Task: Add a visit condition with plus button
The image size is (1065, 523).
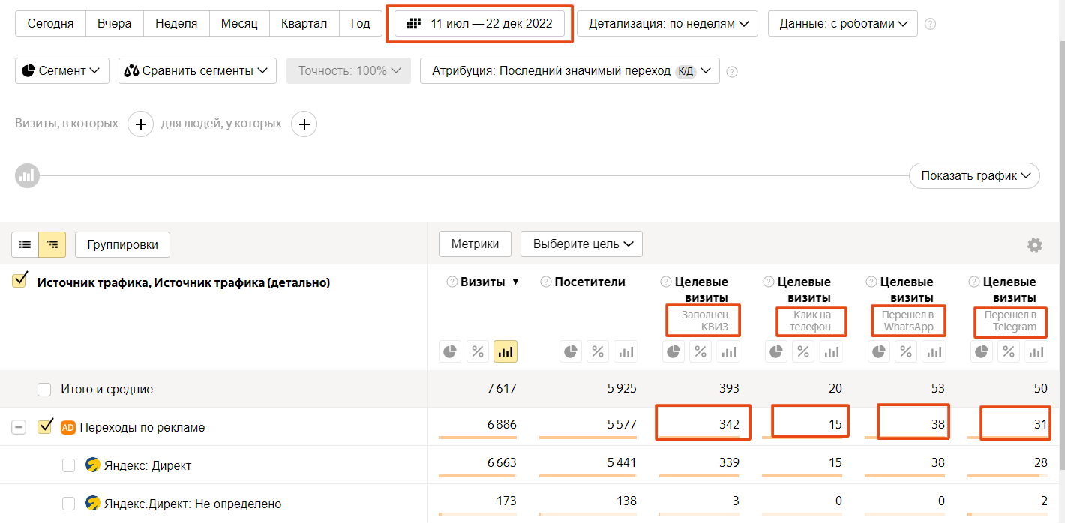Action: coord(141,124)
